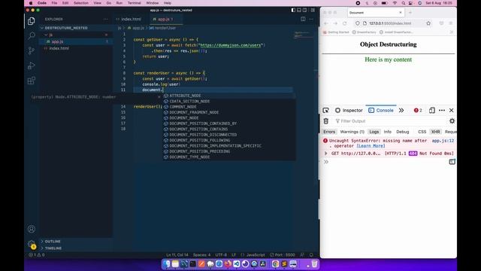Click the element picker icon in devtools

pyautogui.click(x=325, y=111)
